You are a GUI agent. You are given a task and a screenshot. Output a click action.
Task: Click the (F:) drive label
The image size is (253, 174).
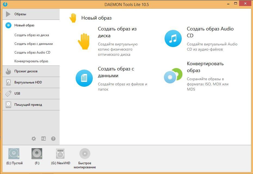click(x=37, y=163)
